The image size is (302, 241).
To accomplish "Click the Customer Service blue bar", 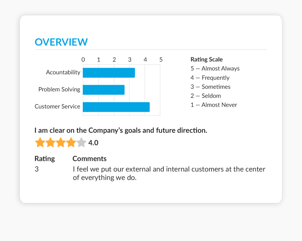I will 116,107.
